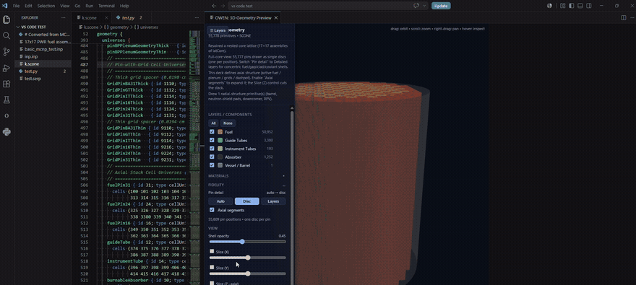Select All layers button

213,123
